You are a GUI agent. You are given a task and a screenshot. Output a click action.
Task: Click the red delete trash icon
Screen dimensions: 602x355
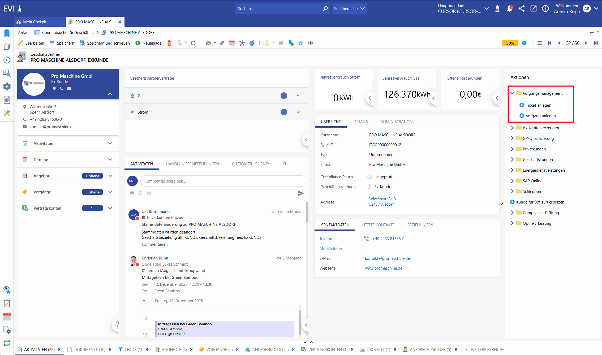pyautogui.click(x=169, y=43)
